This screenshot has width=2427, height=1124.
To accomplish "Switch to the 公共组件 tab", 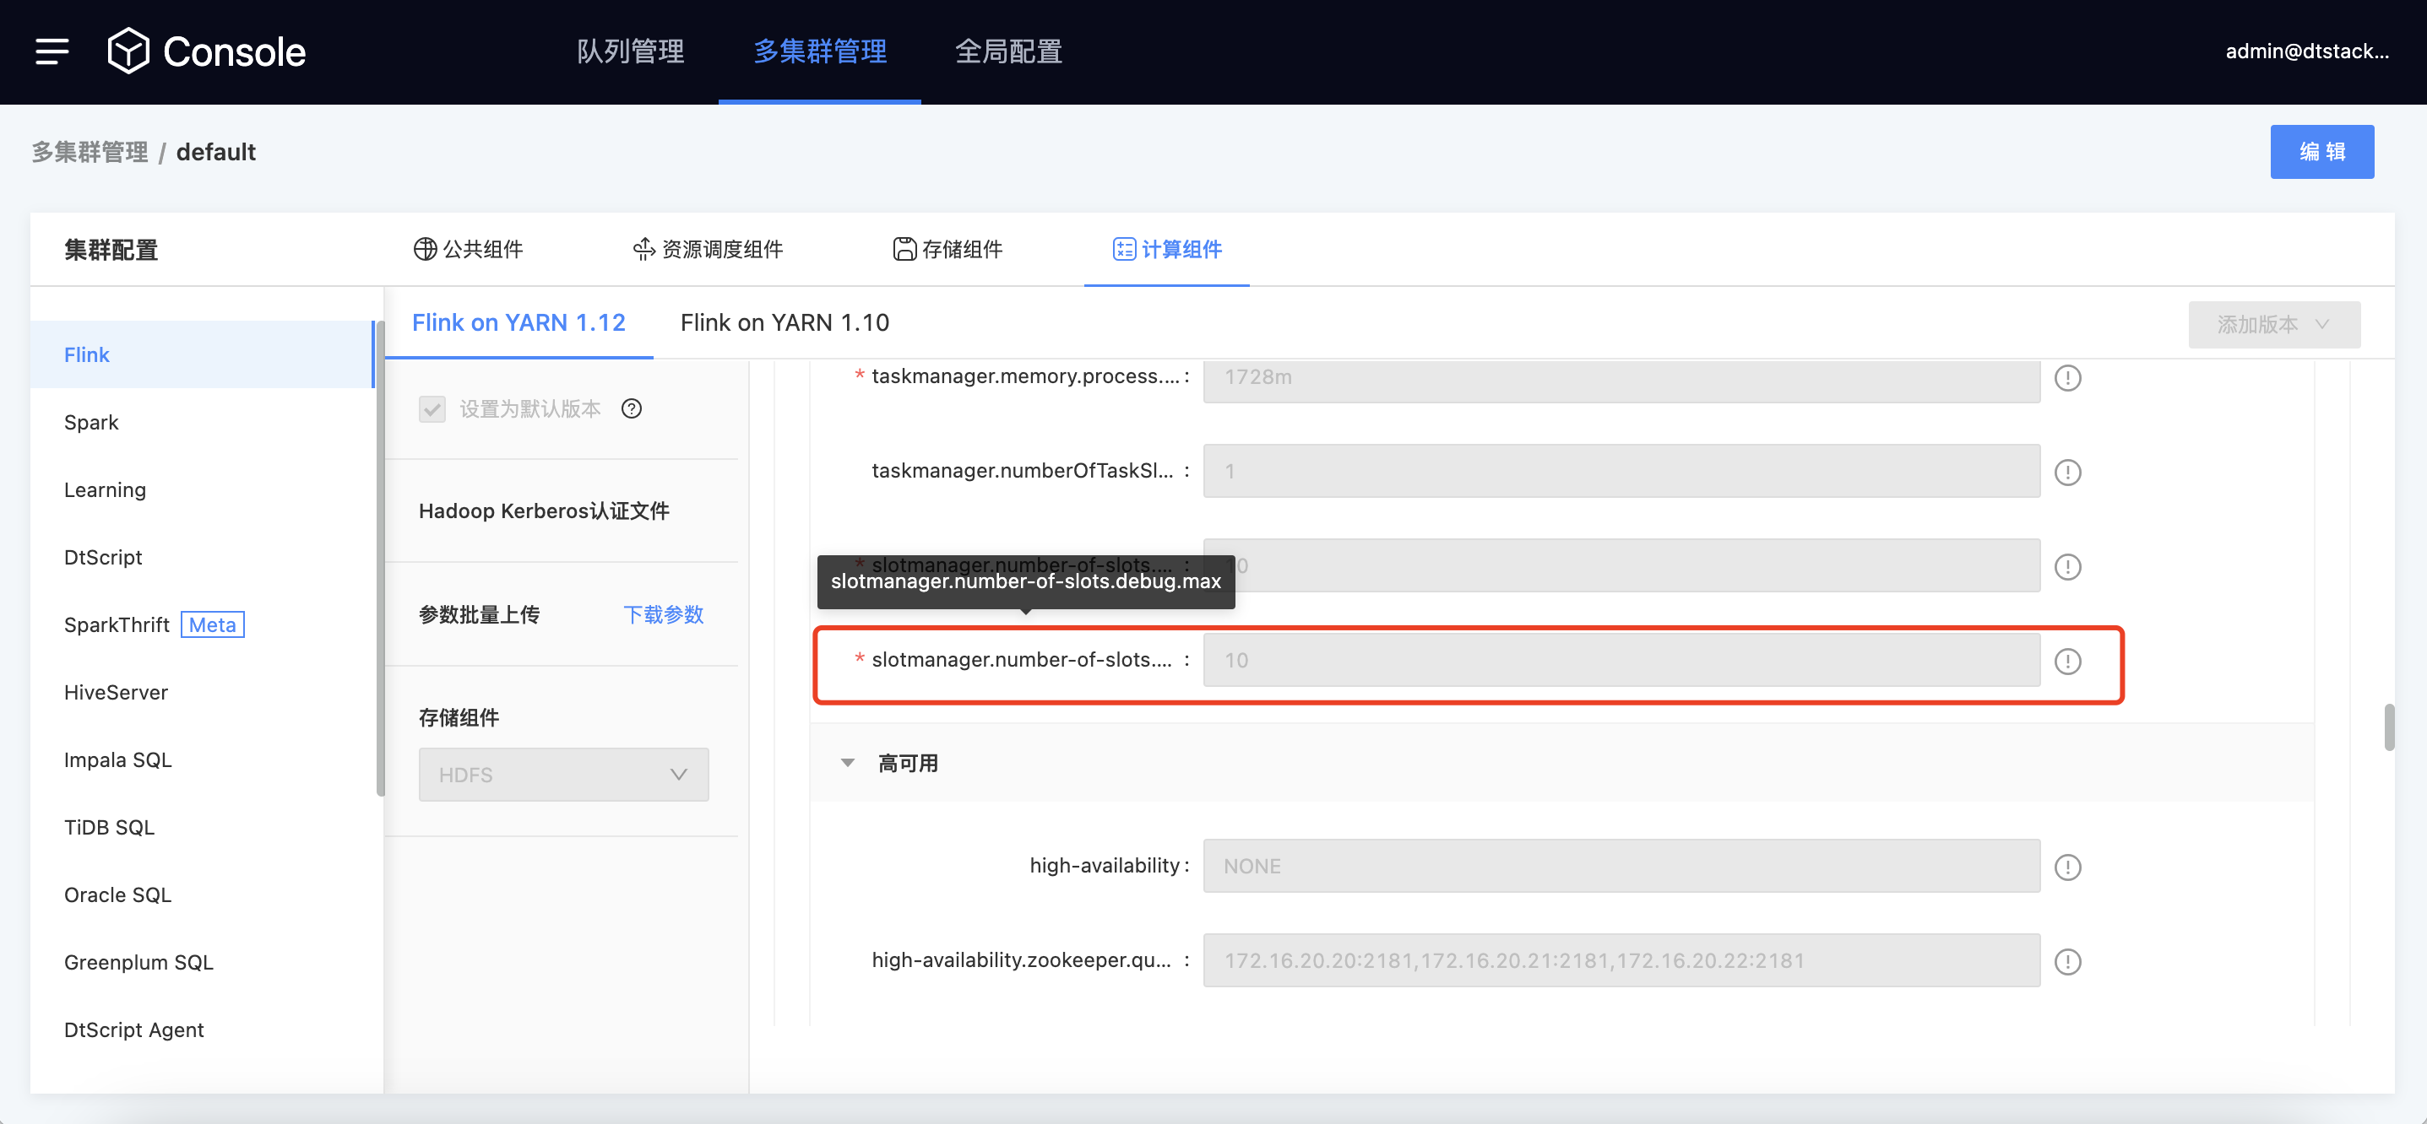I will [468, 249].
